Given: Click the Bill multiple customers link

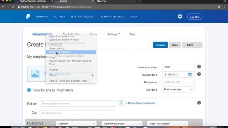Looking at the screenshot, I should pyautogui.click(x=140, y=103).
